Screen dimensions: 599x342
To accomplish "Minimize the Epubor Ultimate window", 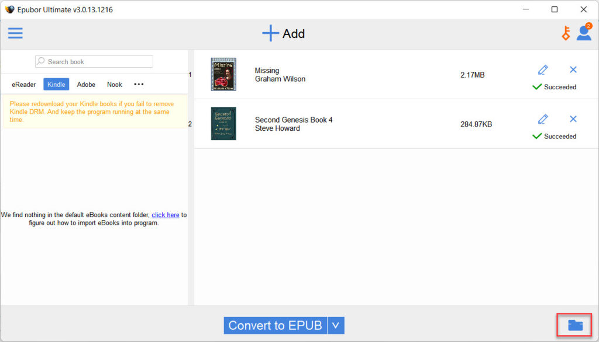I will click(x=526, y=9).
